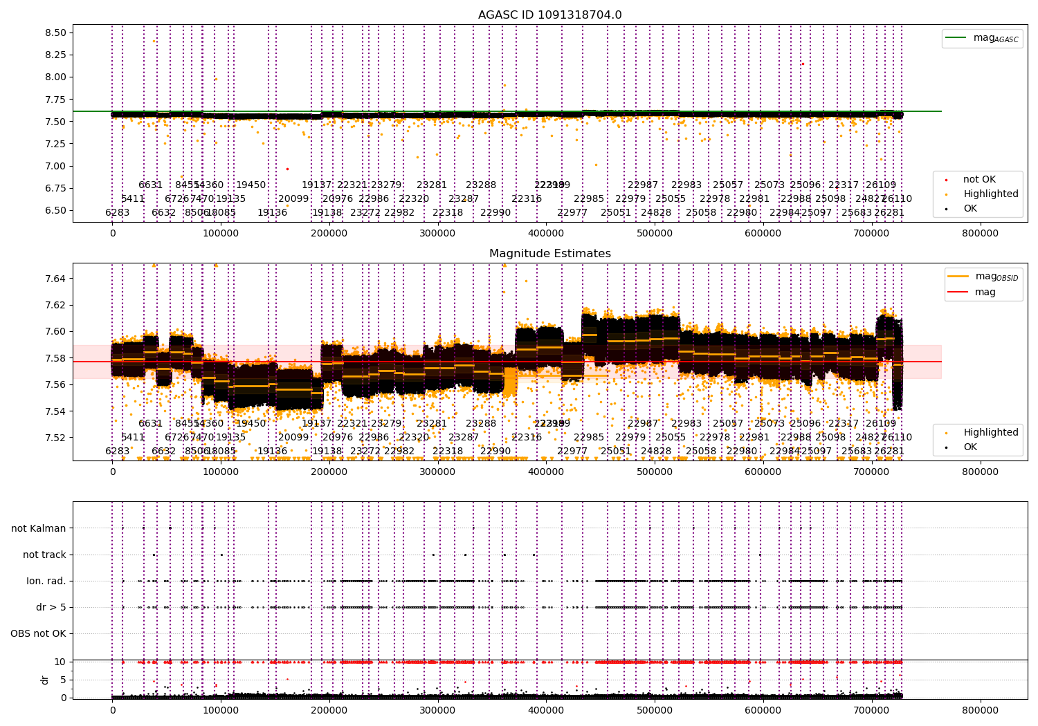Click the 5 tick on dr axis
Screen dimensions: 1038x726
(63, 680)
